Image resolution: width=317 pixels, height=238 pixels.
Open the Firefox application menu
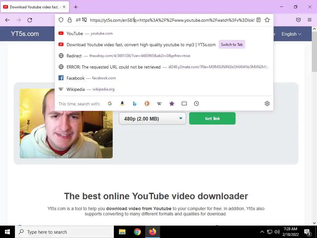tap(310, 20)
